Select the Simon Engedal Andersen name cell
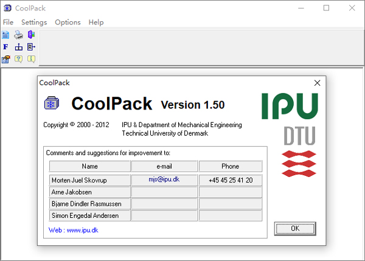 [89, 215]
